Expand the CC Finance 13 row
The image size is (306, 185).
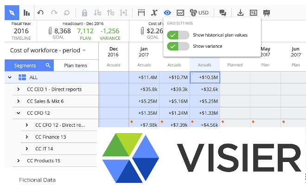coord(27,137)
